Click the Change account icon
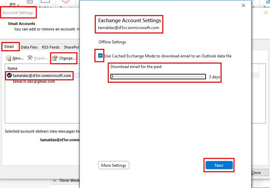The height and width of the screenshot is (188, 270). (55, 58)
